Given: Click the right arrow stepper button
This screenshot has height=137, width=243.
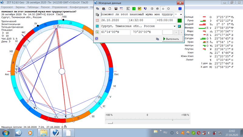Looking at the screenshot, I should click(x=181, y=32).
